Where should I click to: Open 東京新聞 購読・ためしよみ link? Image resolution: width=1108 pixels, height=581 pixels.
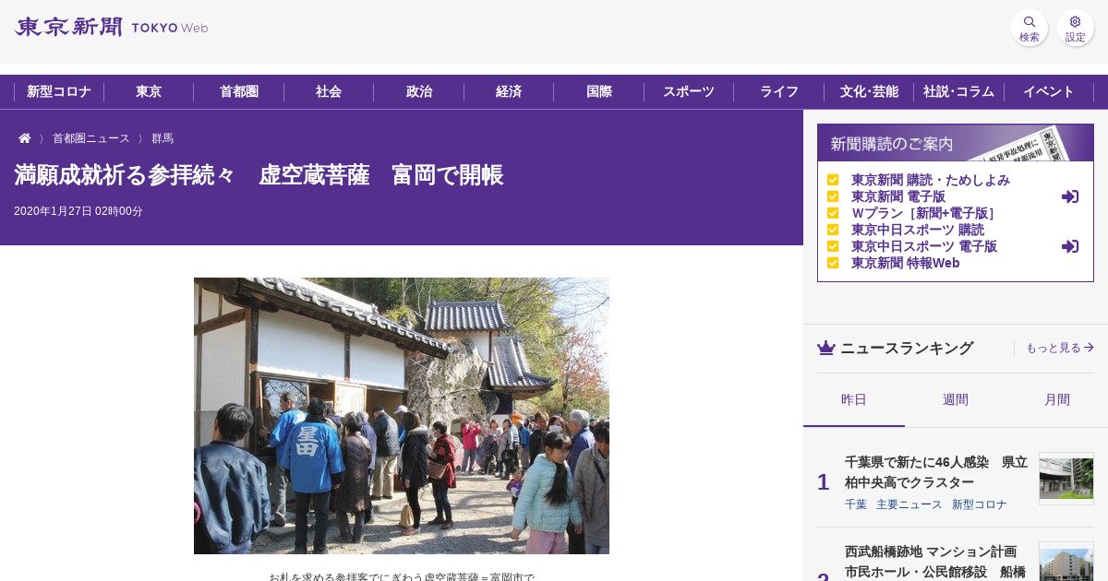931,180
